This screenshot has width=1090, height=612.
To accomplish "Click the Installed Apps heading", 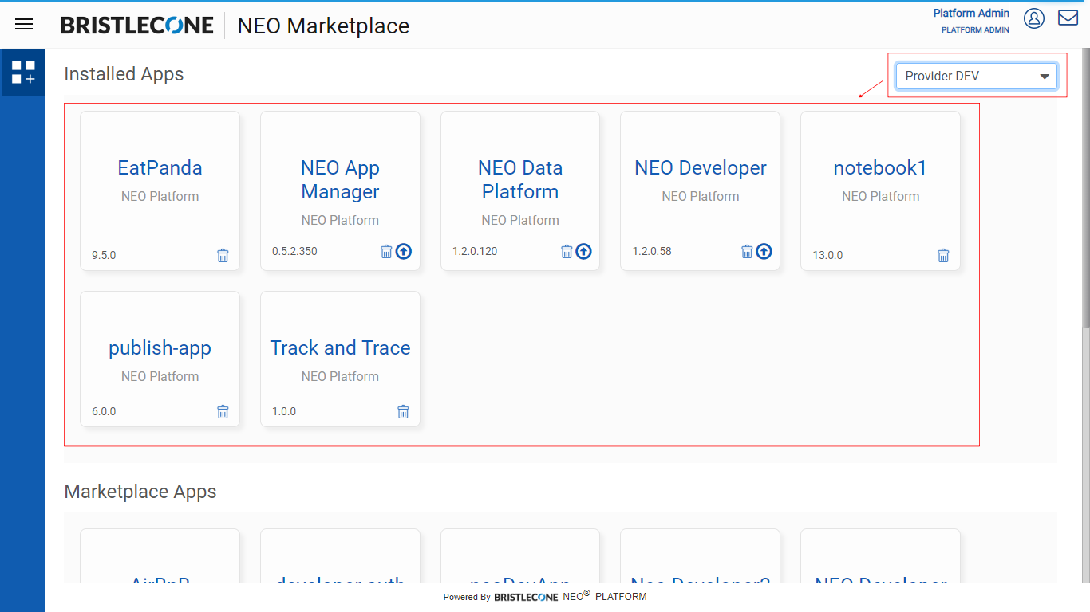I will [x=124, y=74].
